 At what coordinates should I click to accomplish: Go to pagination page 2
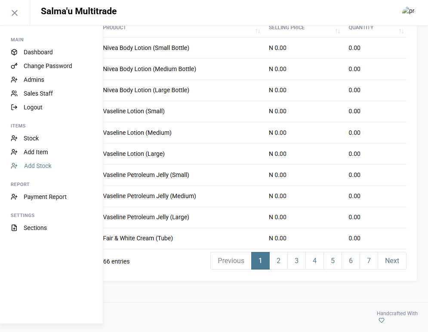[x=278, y=261]
